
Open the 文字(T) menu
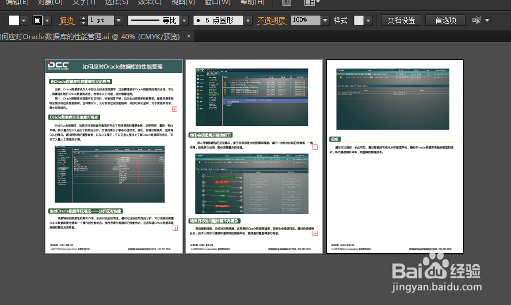coord(84,2)
